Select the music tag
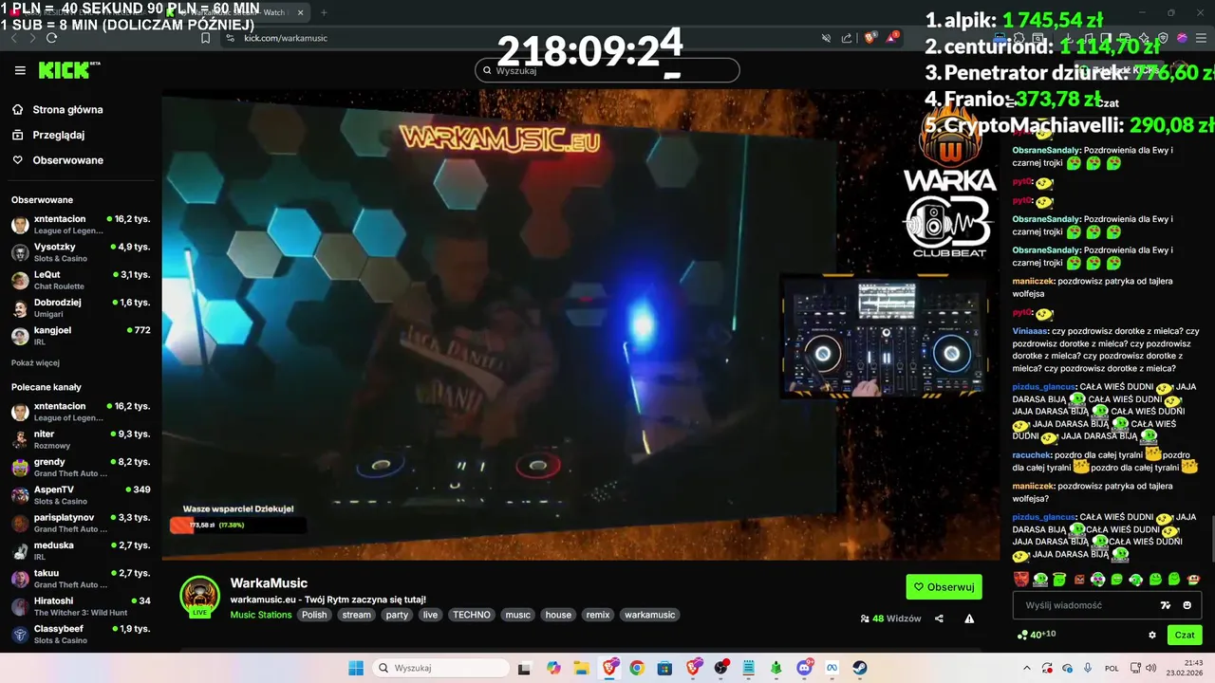 [x=518, y=615]
